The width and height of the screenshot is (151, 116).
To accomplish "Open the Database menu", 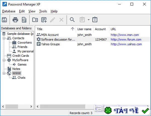I will click(9, 11).
